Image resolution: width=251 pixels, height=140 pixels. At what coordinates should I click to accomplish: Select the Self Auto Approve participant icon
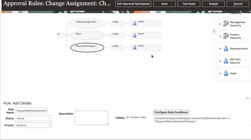tap(226, 61)
